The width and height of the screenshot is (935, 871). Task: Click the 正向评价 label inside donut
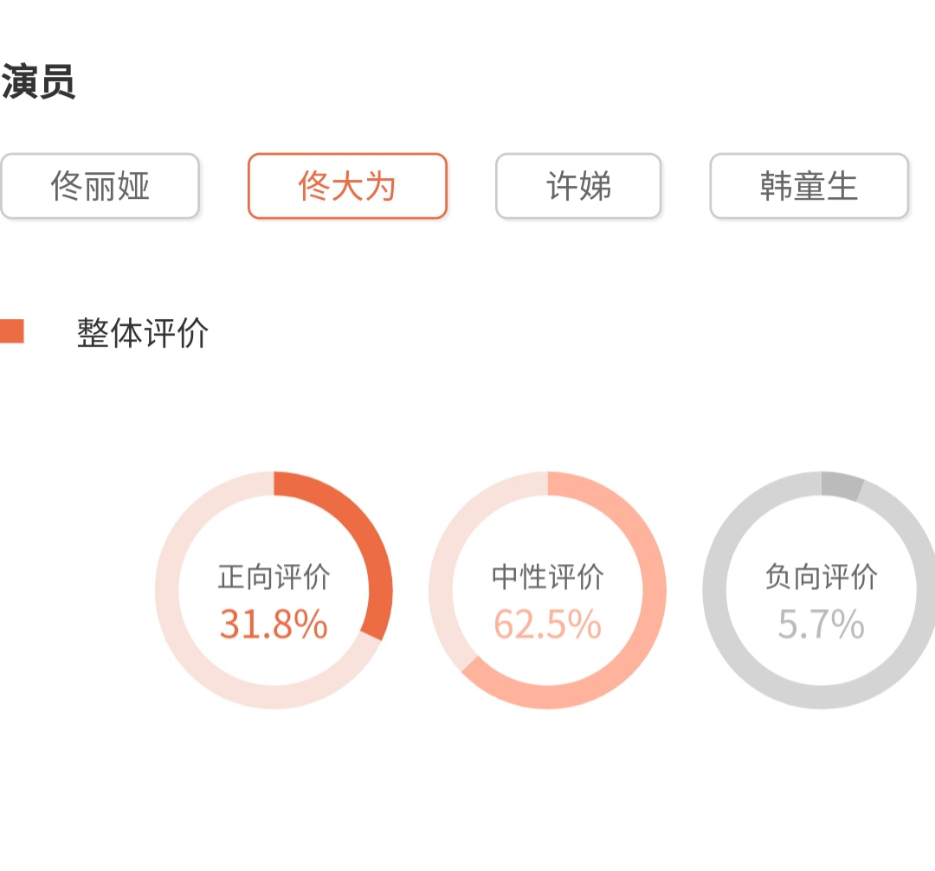pos(274,577)
